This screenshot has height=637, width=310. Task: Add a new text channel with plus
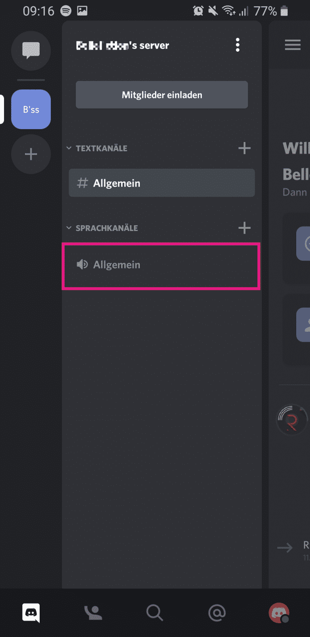coord(245,148)
